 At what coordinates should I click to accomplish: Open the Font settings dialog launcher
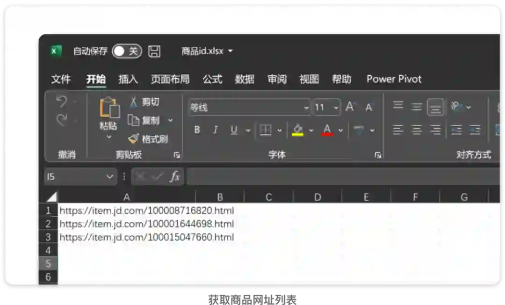(x=378, y=155)
